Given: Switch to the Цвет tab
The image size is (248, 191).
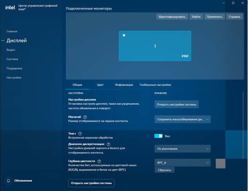Looking at the screenshot, I should pos(100,85).
